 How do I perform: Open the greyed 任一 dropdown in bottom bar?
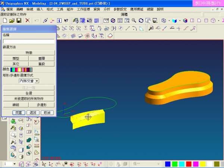pos(146,164)
